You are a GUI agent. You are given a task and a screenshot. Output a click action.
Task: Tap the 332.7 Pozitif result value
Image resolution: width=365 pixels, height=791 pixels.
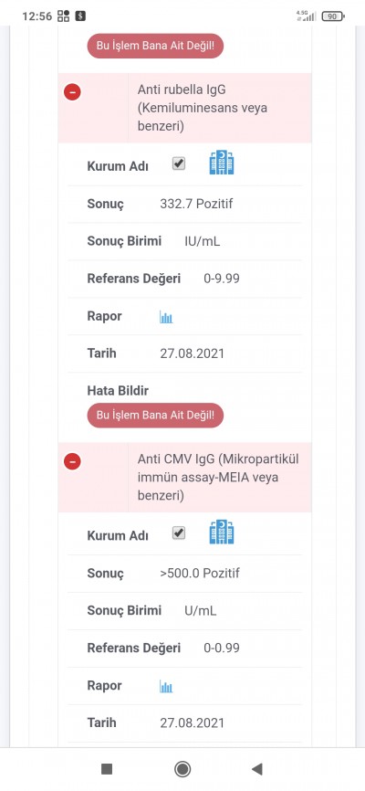pyautogui.click(x=196, y=204)
